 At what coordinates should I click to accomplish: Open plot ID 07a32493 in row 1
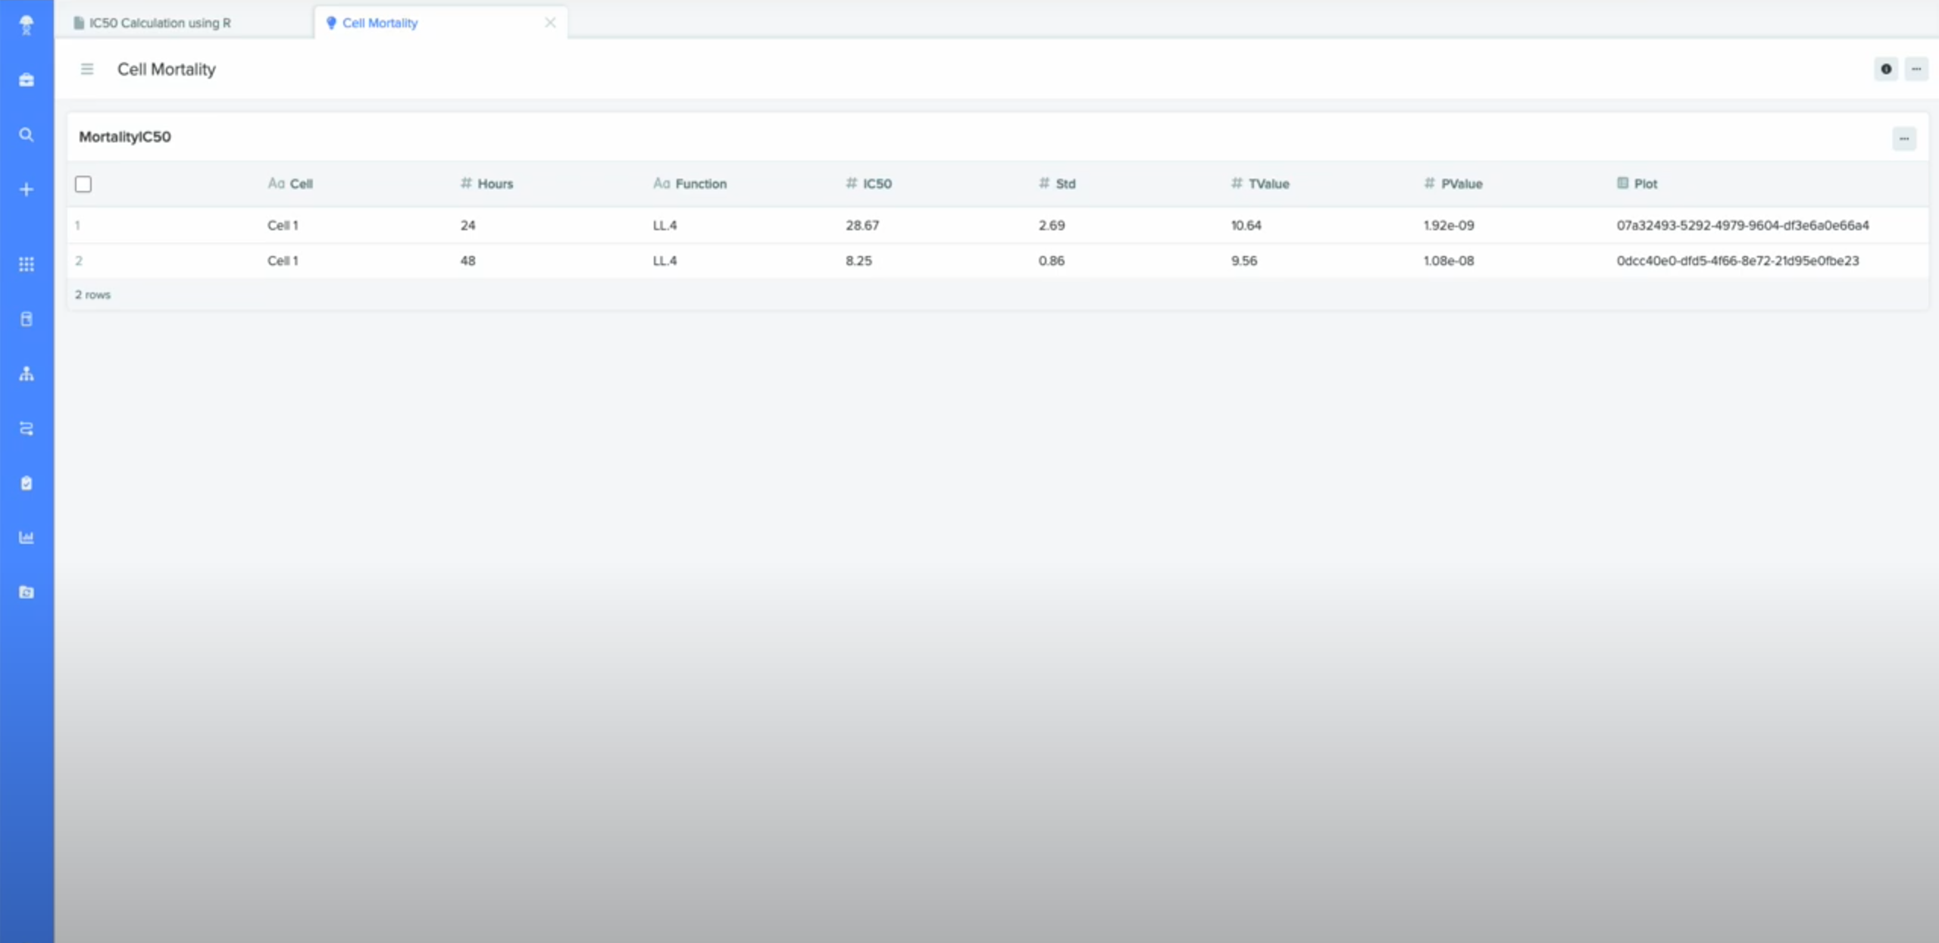[1742, 225]
